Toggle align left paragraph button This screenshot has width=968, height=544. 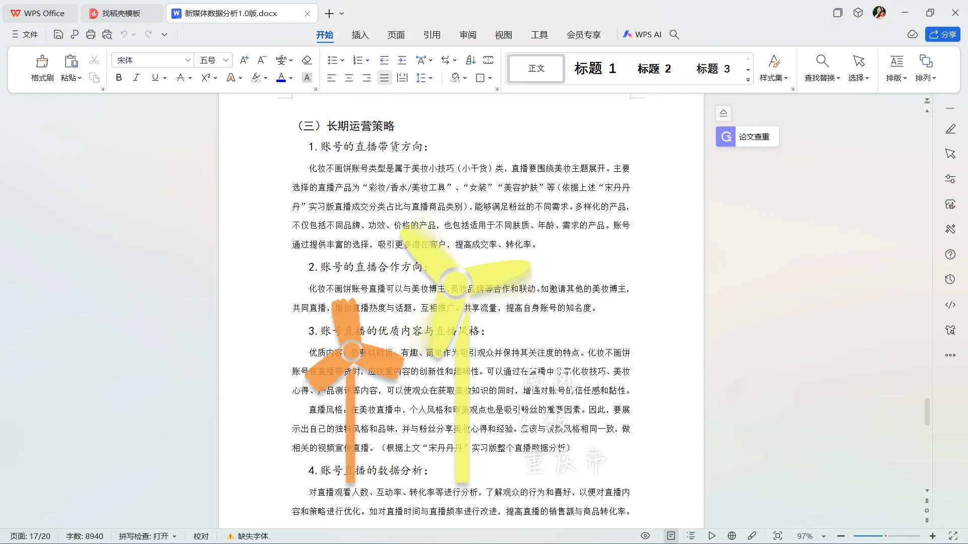coord(331,78)
